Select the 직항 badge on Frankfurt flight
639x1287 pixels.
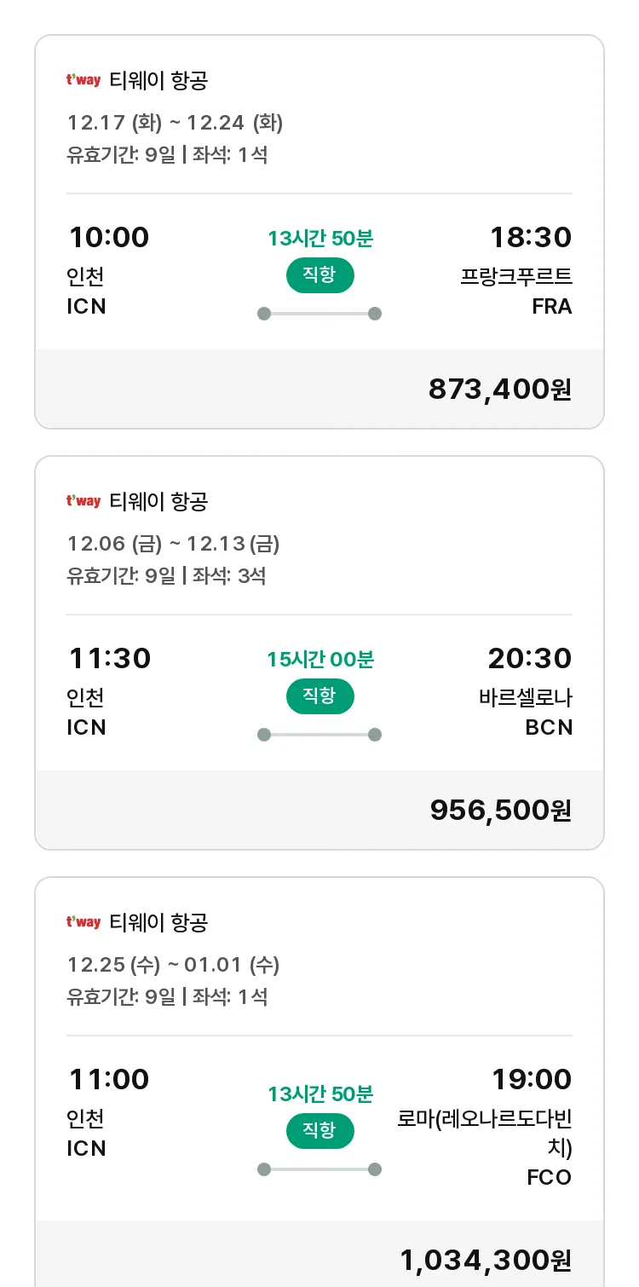point(319,275)
